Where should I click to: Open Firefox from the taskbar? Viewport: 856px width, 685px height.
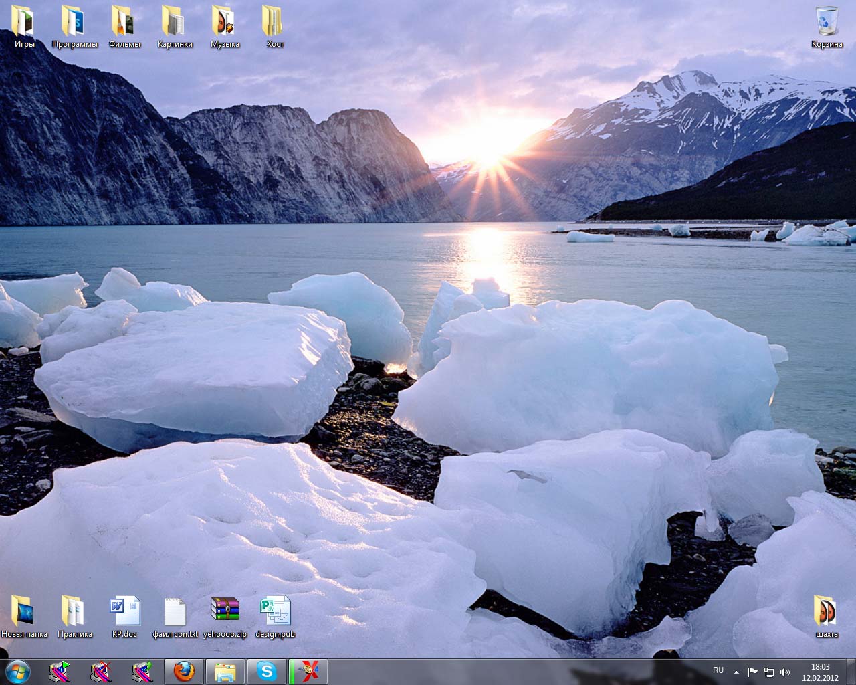click(x=184, y=671)
